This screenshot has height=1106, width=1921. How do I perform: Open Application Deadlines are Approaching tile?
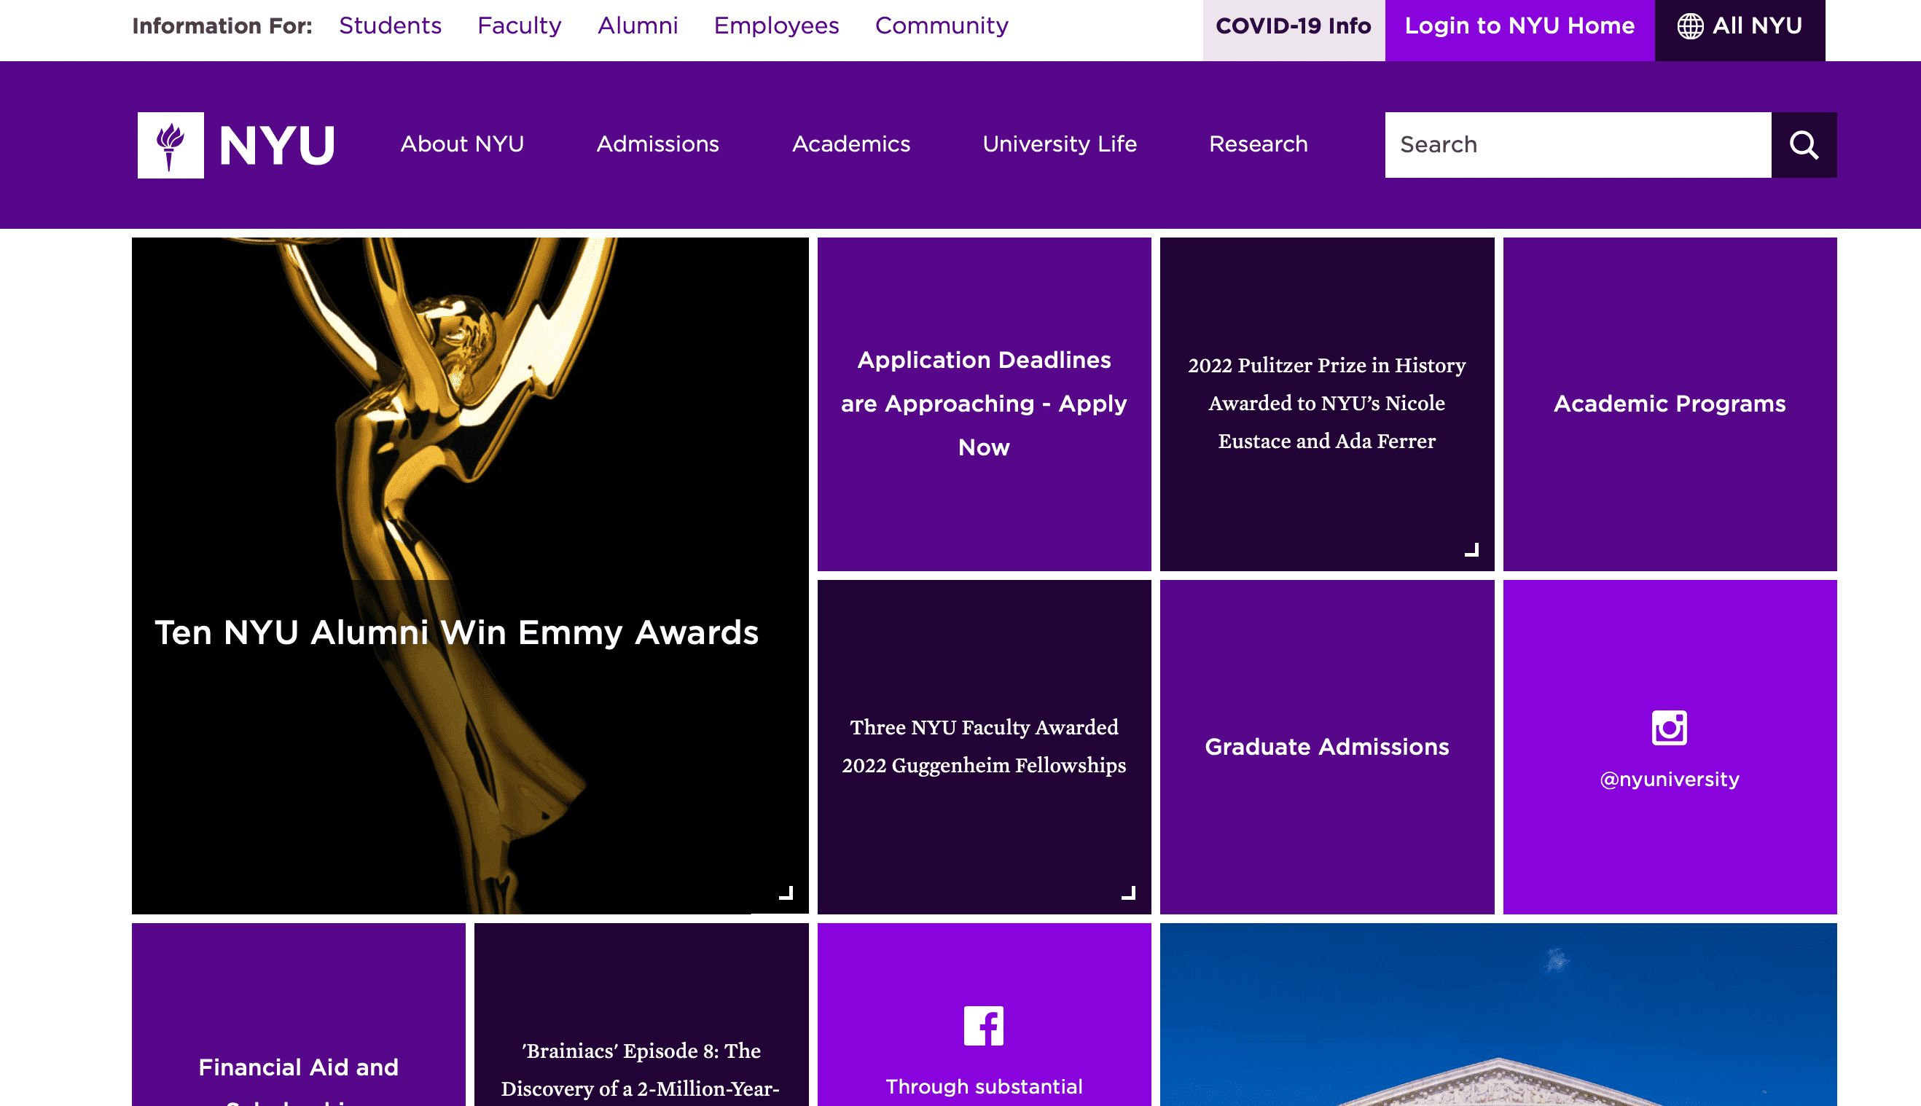[x=984, y=404]
